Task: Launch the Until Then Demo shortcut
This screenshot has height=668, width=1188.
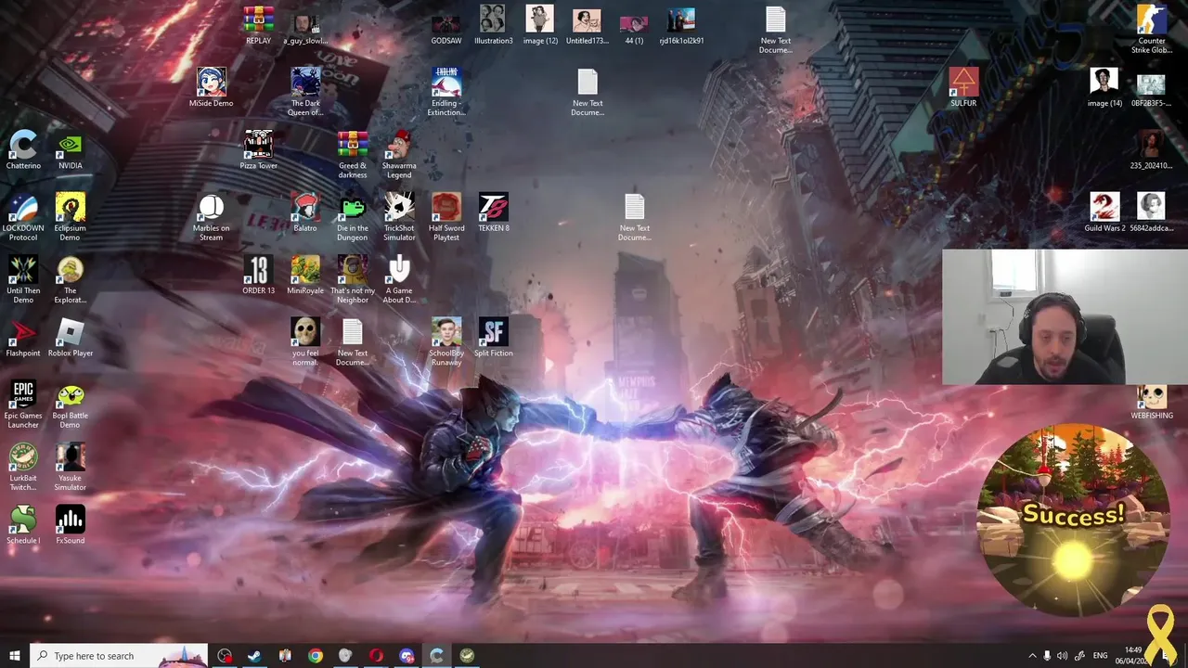Action: (23, 278)
